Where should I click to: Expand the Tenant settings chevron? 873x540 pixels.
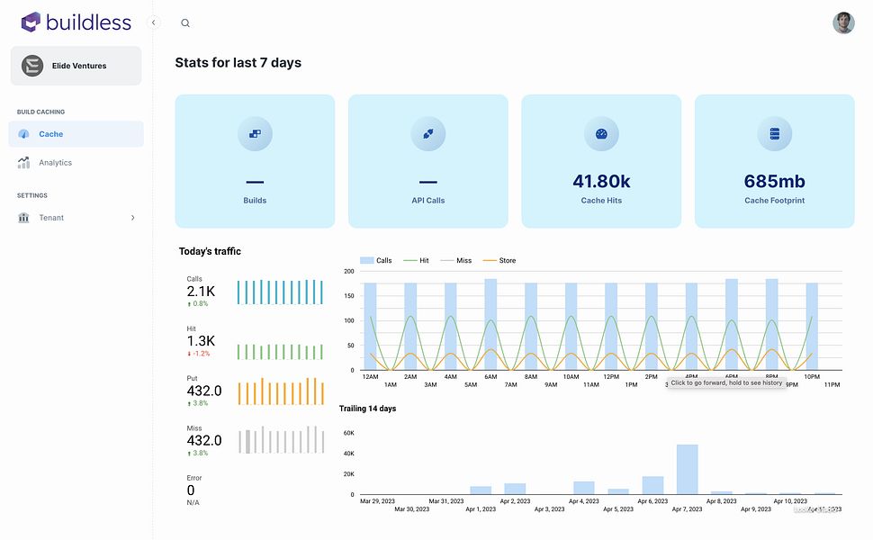point(132,218)
